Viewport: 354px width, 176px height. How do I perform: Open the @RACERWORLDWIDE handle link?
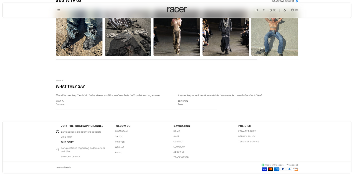(283, 1)
